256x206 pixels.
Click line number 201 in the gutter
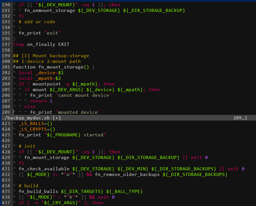(x=6, y=67)
